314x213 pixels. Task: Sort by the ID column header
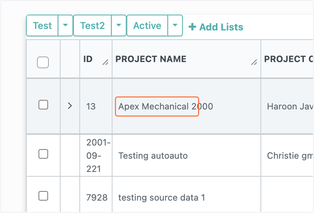click(x=88, y=59)
